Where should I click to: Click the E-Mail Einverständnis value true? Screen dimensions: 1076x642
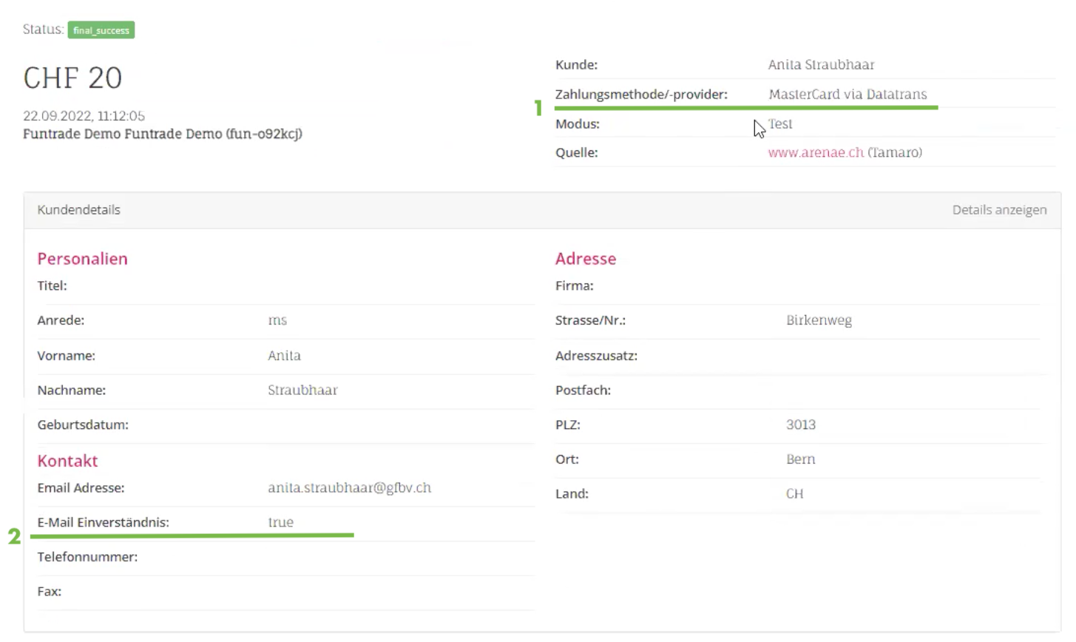(281, 522)
